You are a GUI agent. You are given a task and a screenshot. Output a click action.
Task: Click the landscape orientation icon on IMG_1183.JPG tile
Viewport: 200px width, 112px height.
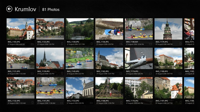[32, 44]
